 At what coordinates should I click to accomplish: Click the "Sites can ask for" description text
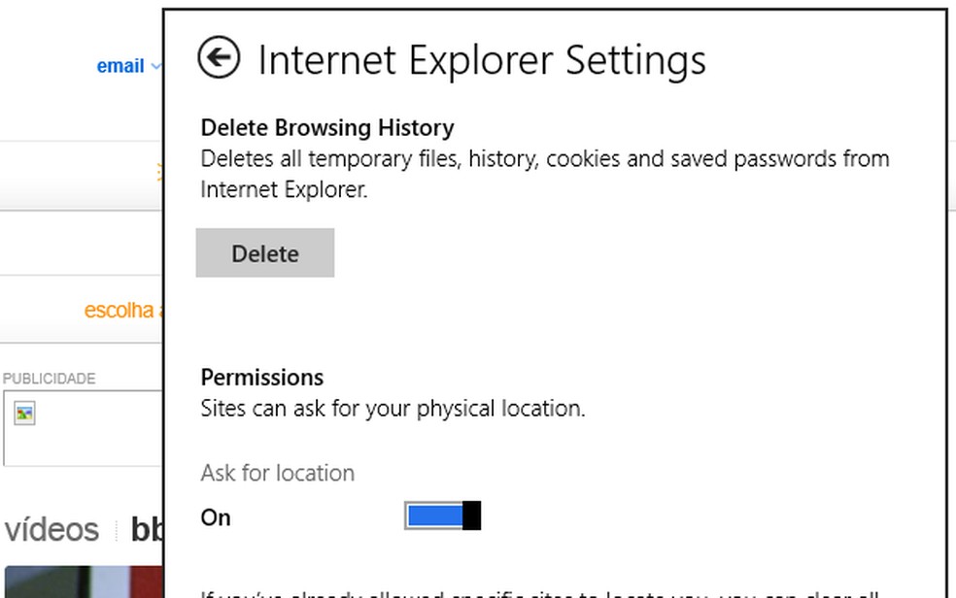coord(393,409)
